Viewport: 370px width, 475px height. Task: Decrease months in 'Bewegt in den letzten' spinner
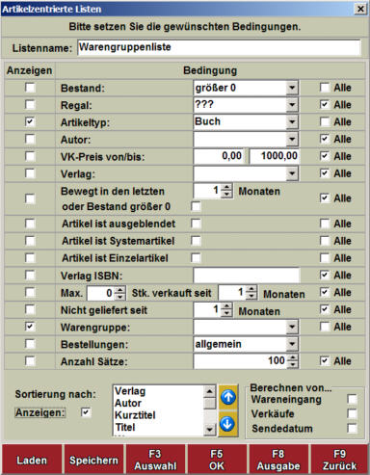(227, 195)
